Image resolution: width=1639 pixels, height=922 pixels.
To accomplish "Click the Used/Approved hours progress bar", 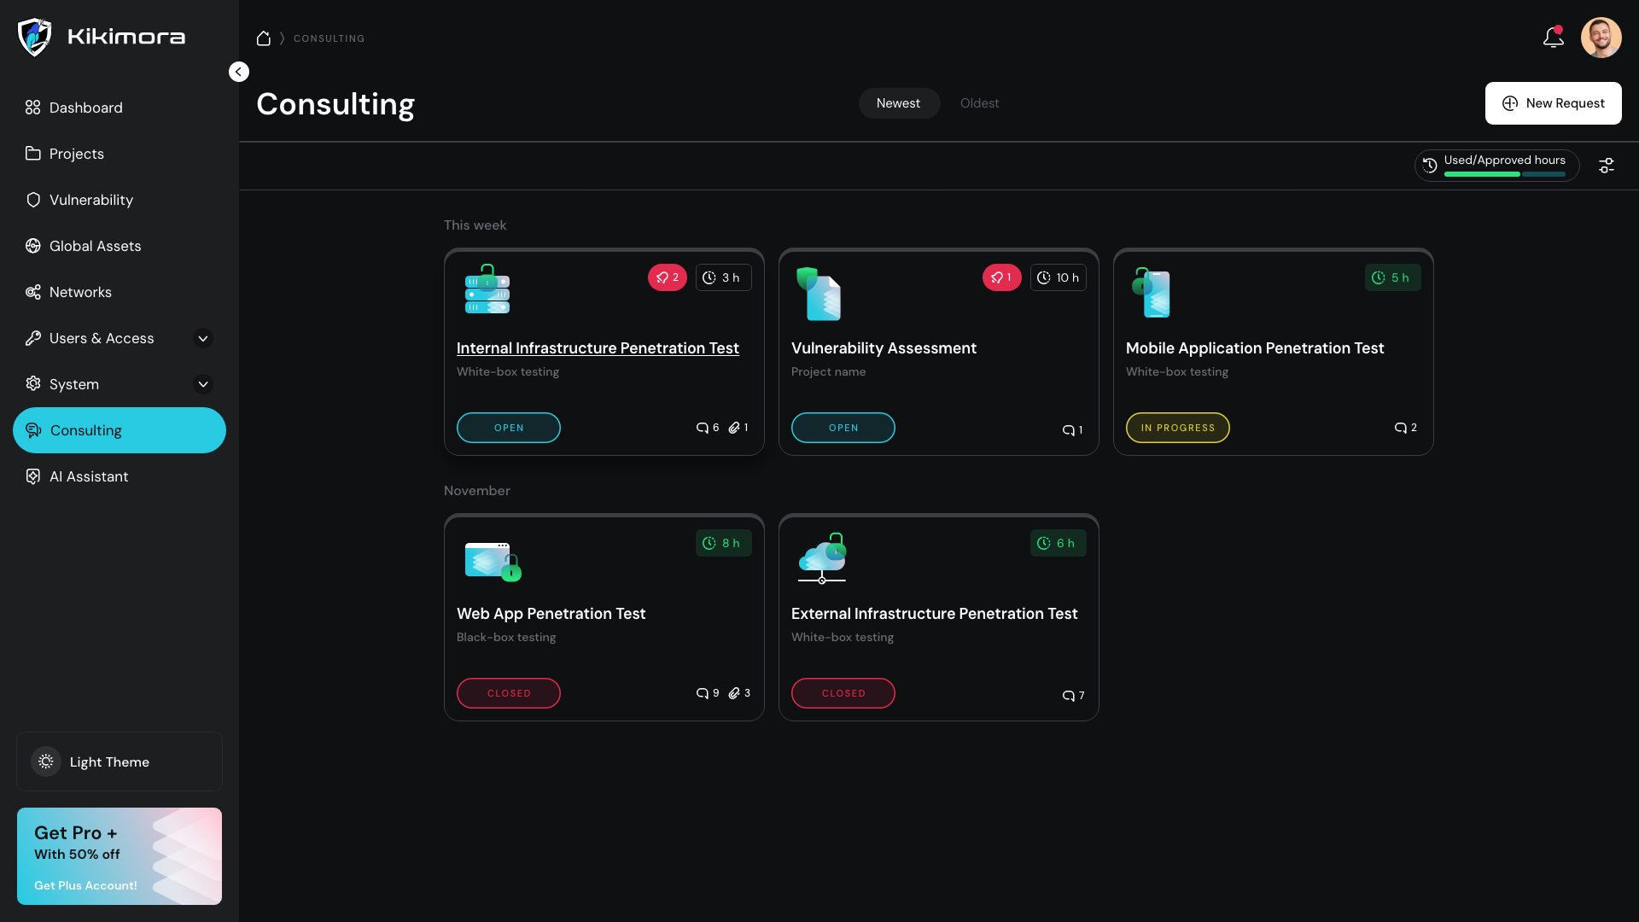I will click(1504, 174).
